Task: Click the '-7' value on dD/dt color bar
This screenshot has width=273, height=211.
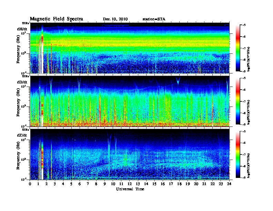Action: (x=244, y=101)
